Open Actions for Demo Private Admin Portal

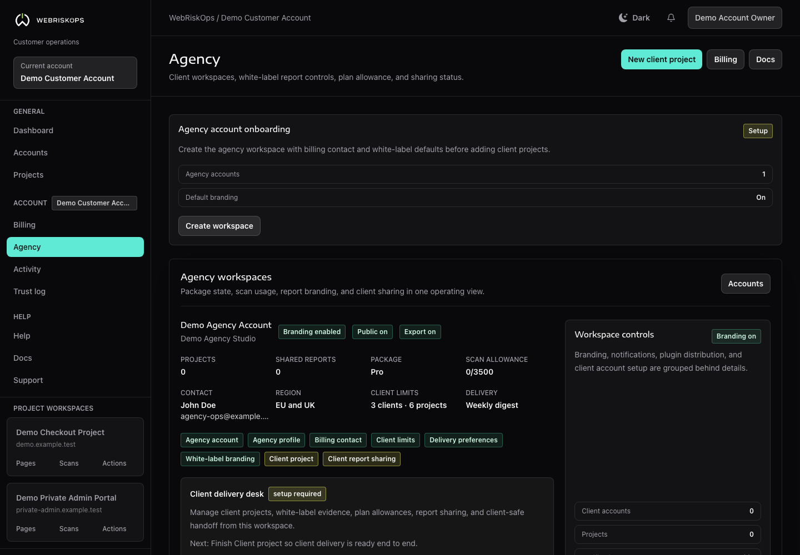pyautogui.click(x=114, y=529)
